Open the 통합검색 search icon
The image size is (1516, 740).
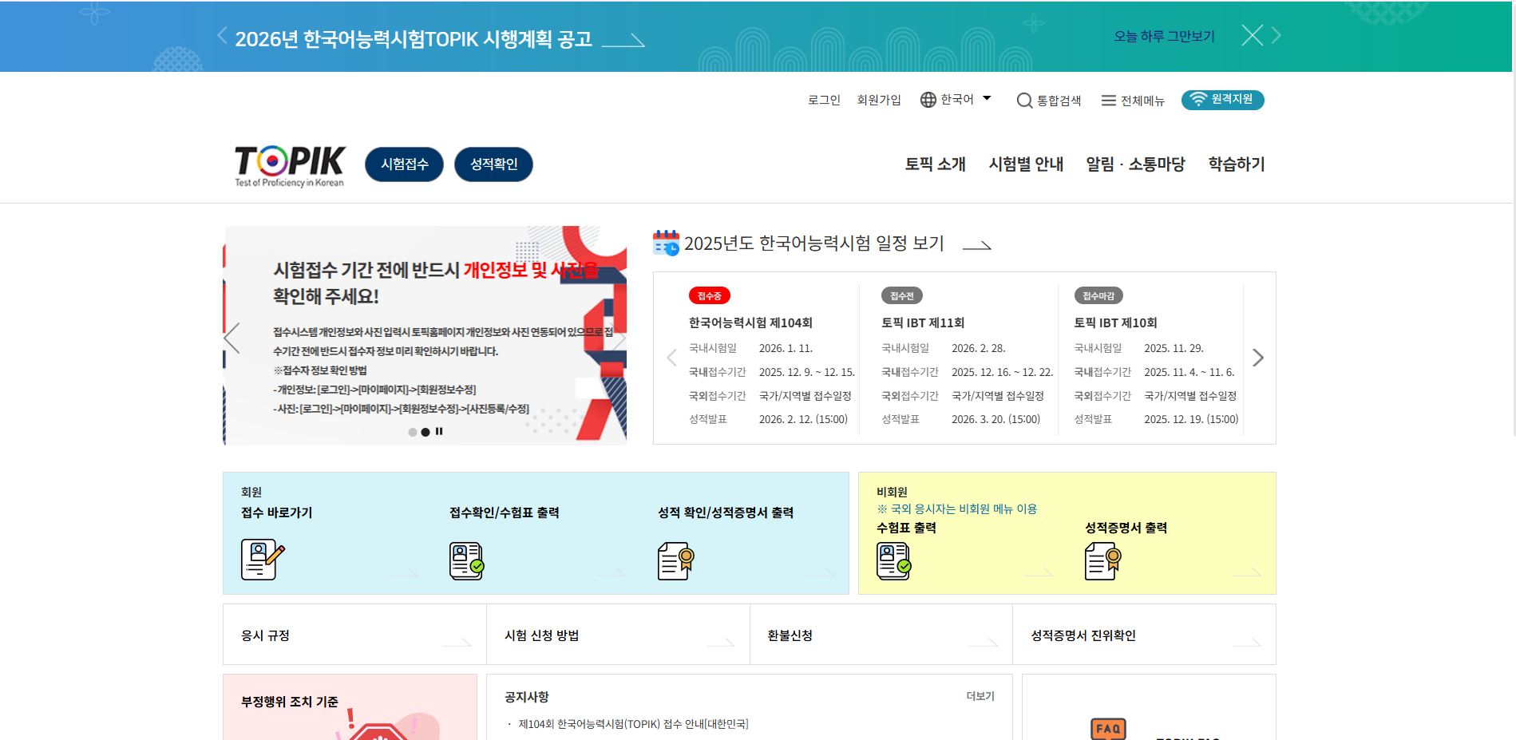pos(1024,101)
